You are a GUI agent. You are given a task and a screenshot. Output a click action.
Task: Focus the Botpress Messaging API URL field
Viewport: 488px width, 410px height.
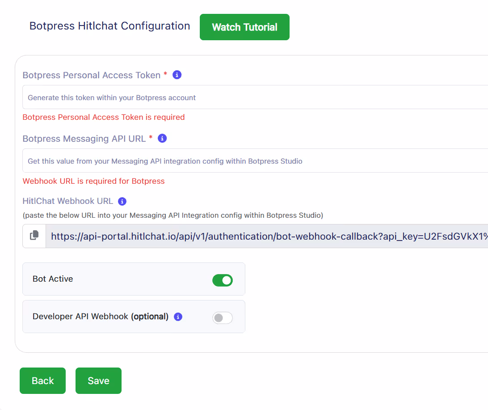tap(255, 161)
